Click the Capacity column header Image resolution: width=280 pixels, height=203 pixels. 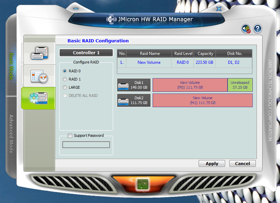pyautogui.click(x=205, y=54)
